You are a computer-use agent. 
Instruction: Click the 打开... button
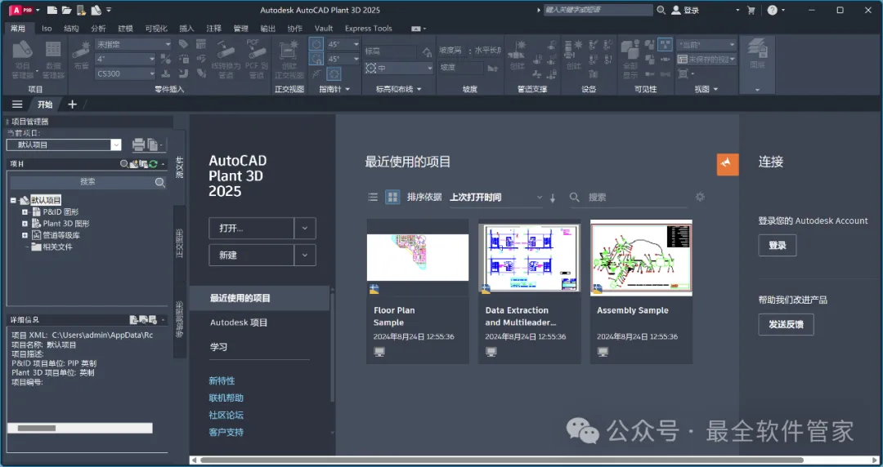click(251, 229)
